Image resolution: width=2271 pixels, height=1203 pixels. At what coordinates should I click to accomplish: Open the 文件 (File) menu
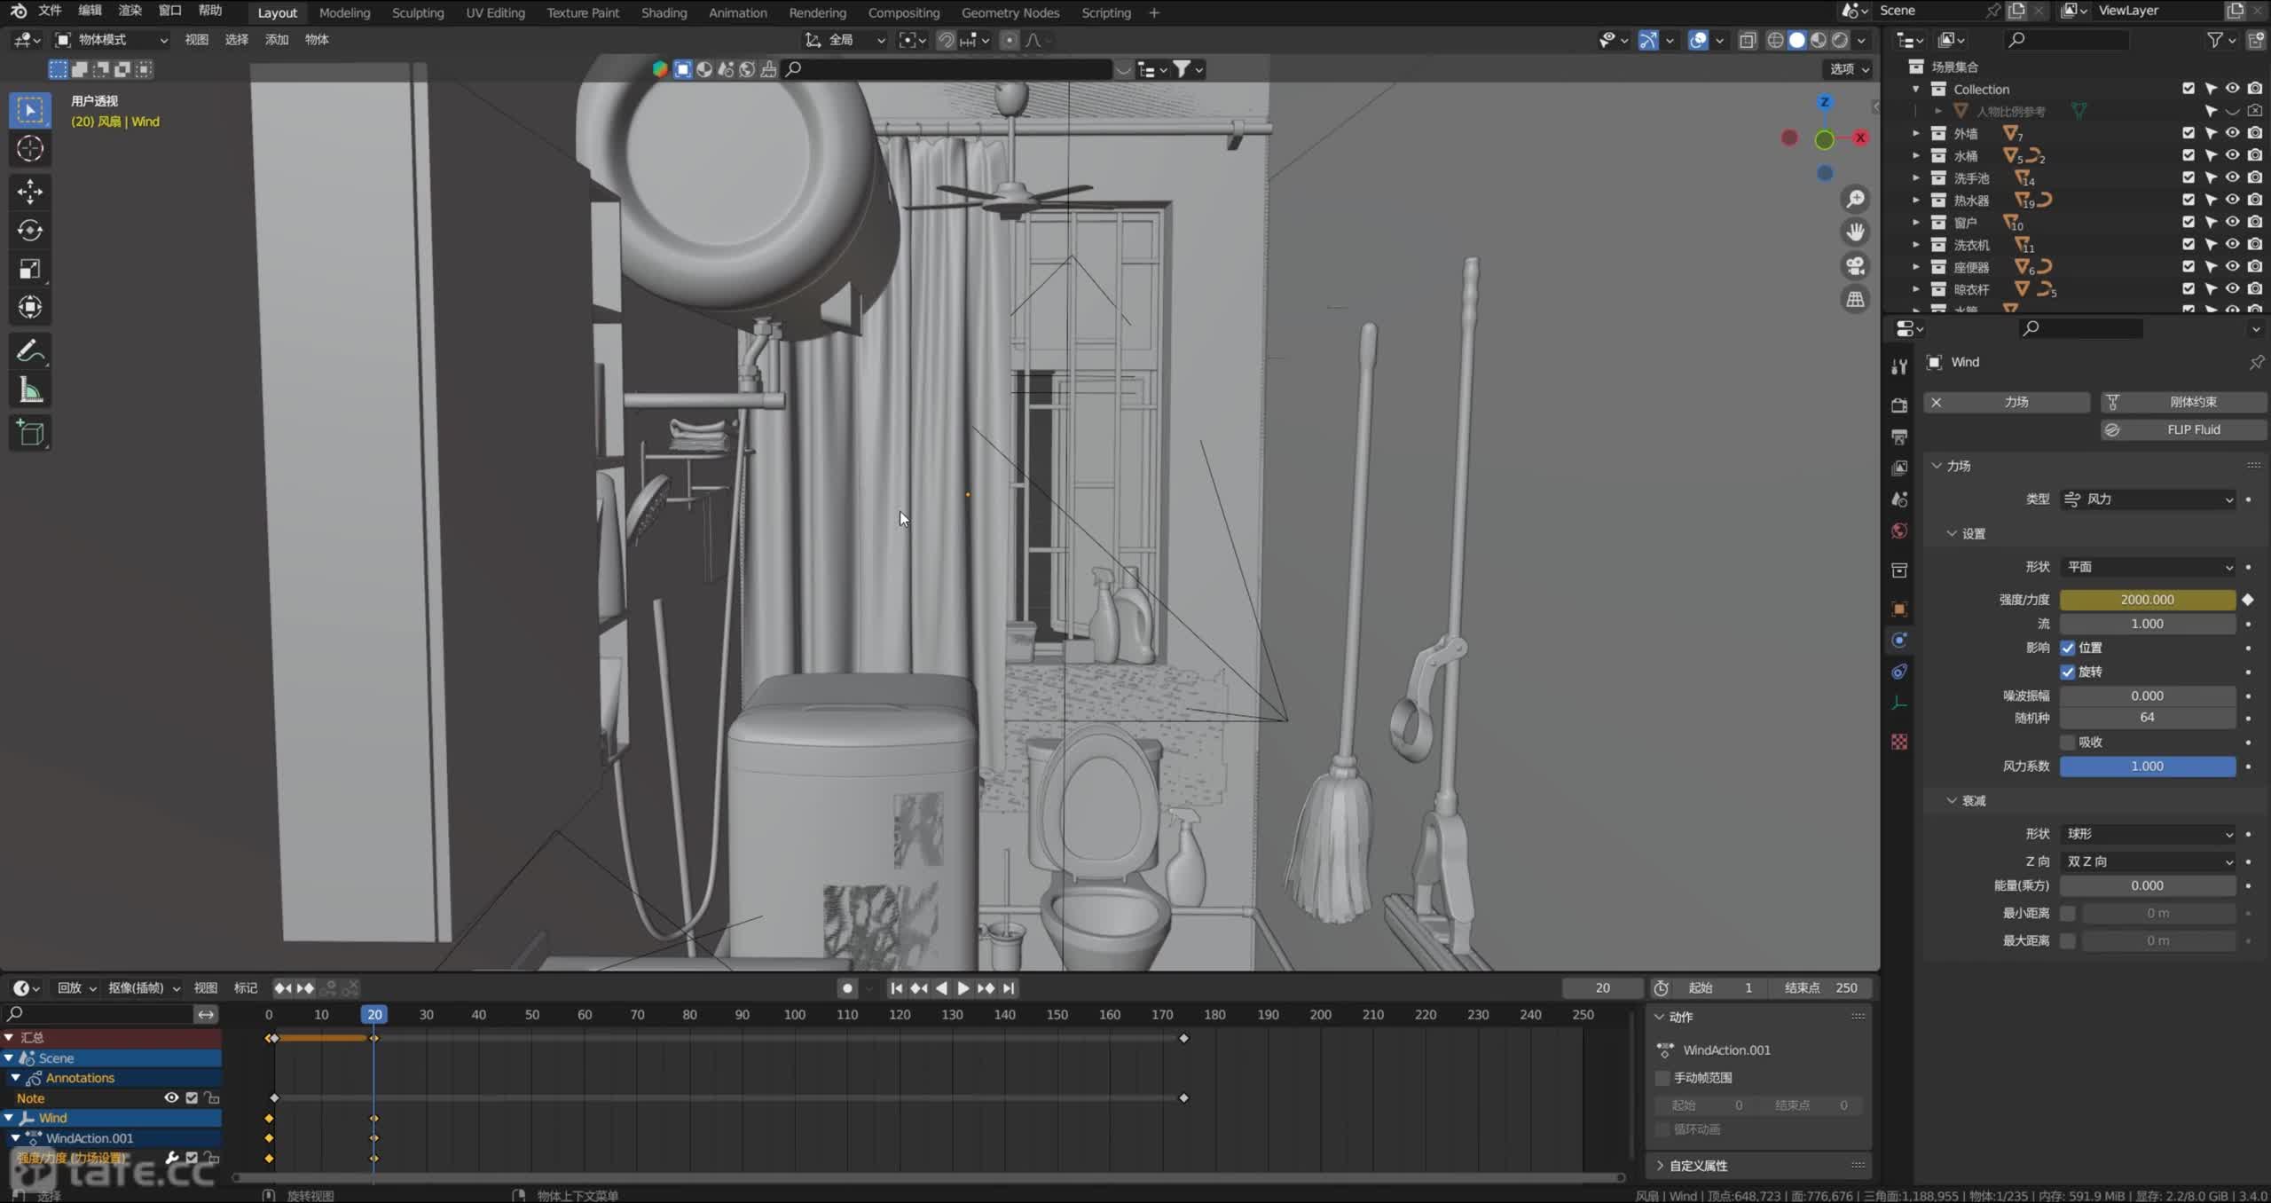50,11
